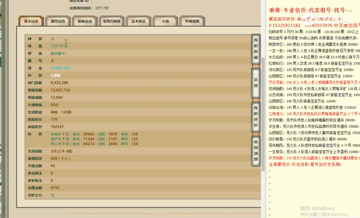
Task: Click the 帮出组号 line in document
Action: (313, 38)
